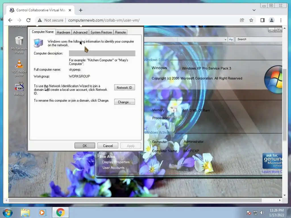The width and height of the screenshot is (291, 218).
Task: Switch to the Advanced tab
Action: coord(80,32)
